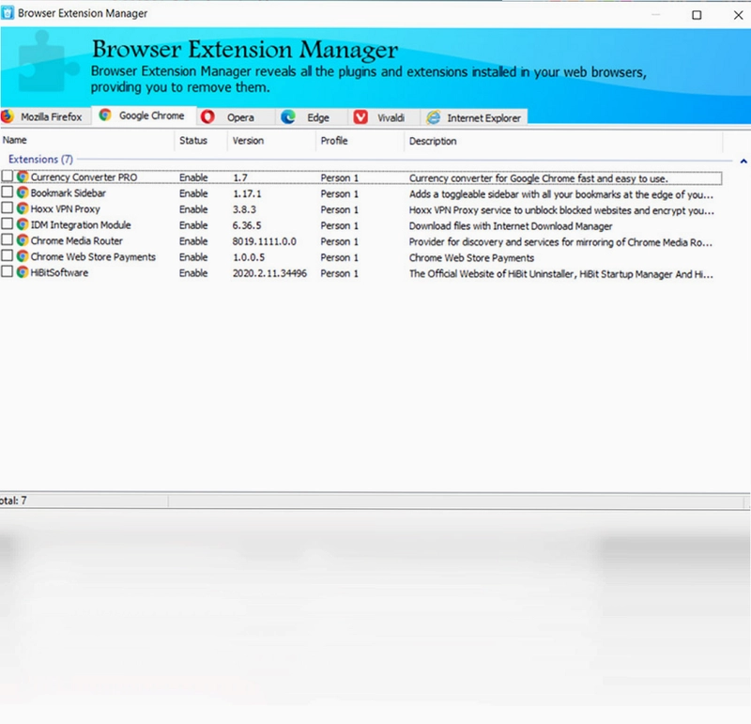The width and height of the screenshot is (751, 724).
Task: Select the Currency Converter PRO row name
Action: (84, 177)
